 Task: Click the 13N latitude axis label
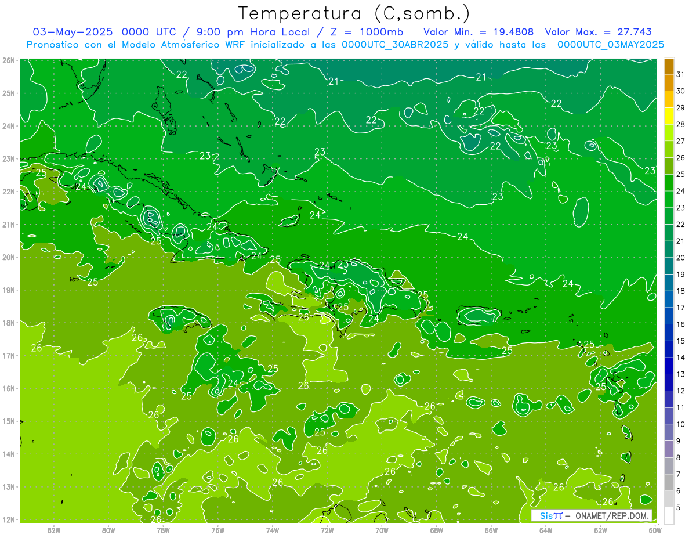tap(9, 486)
